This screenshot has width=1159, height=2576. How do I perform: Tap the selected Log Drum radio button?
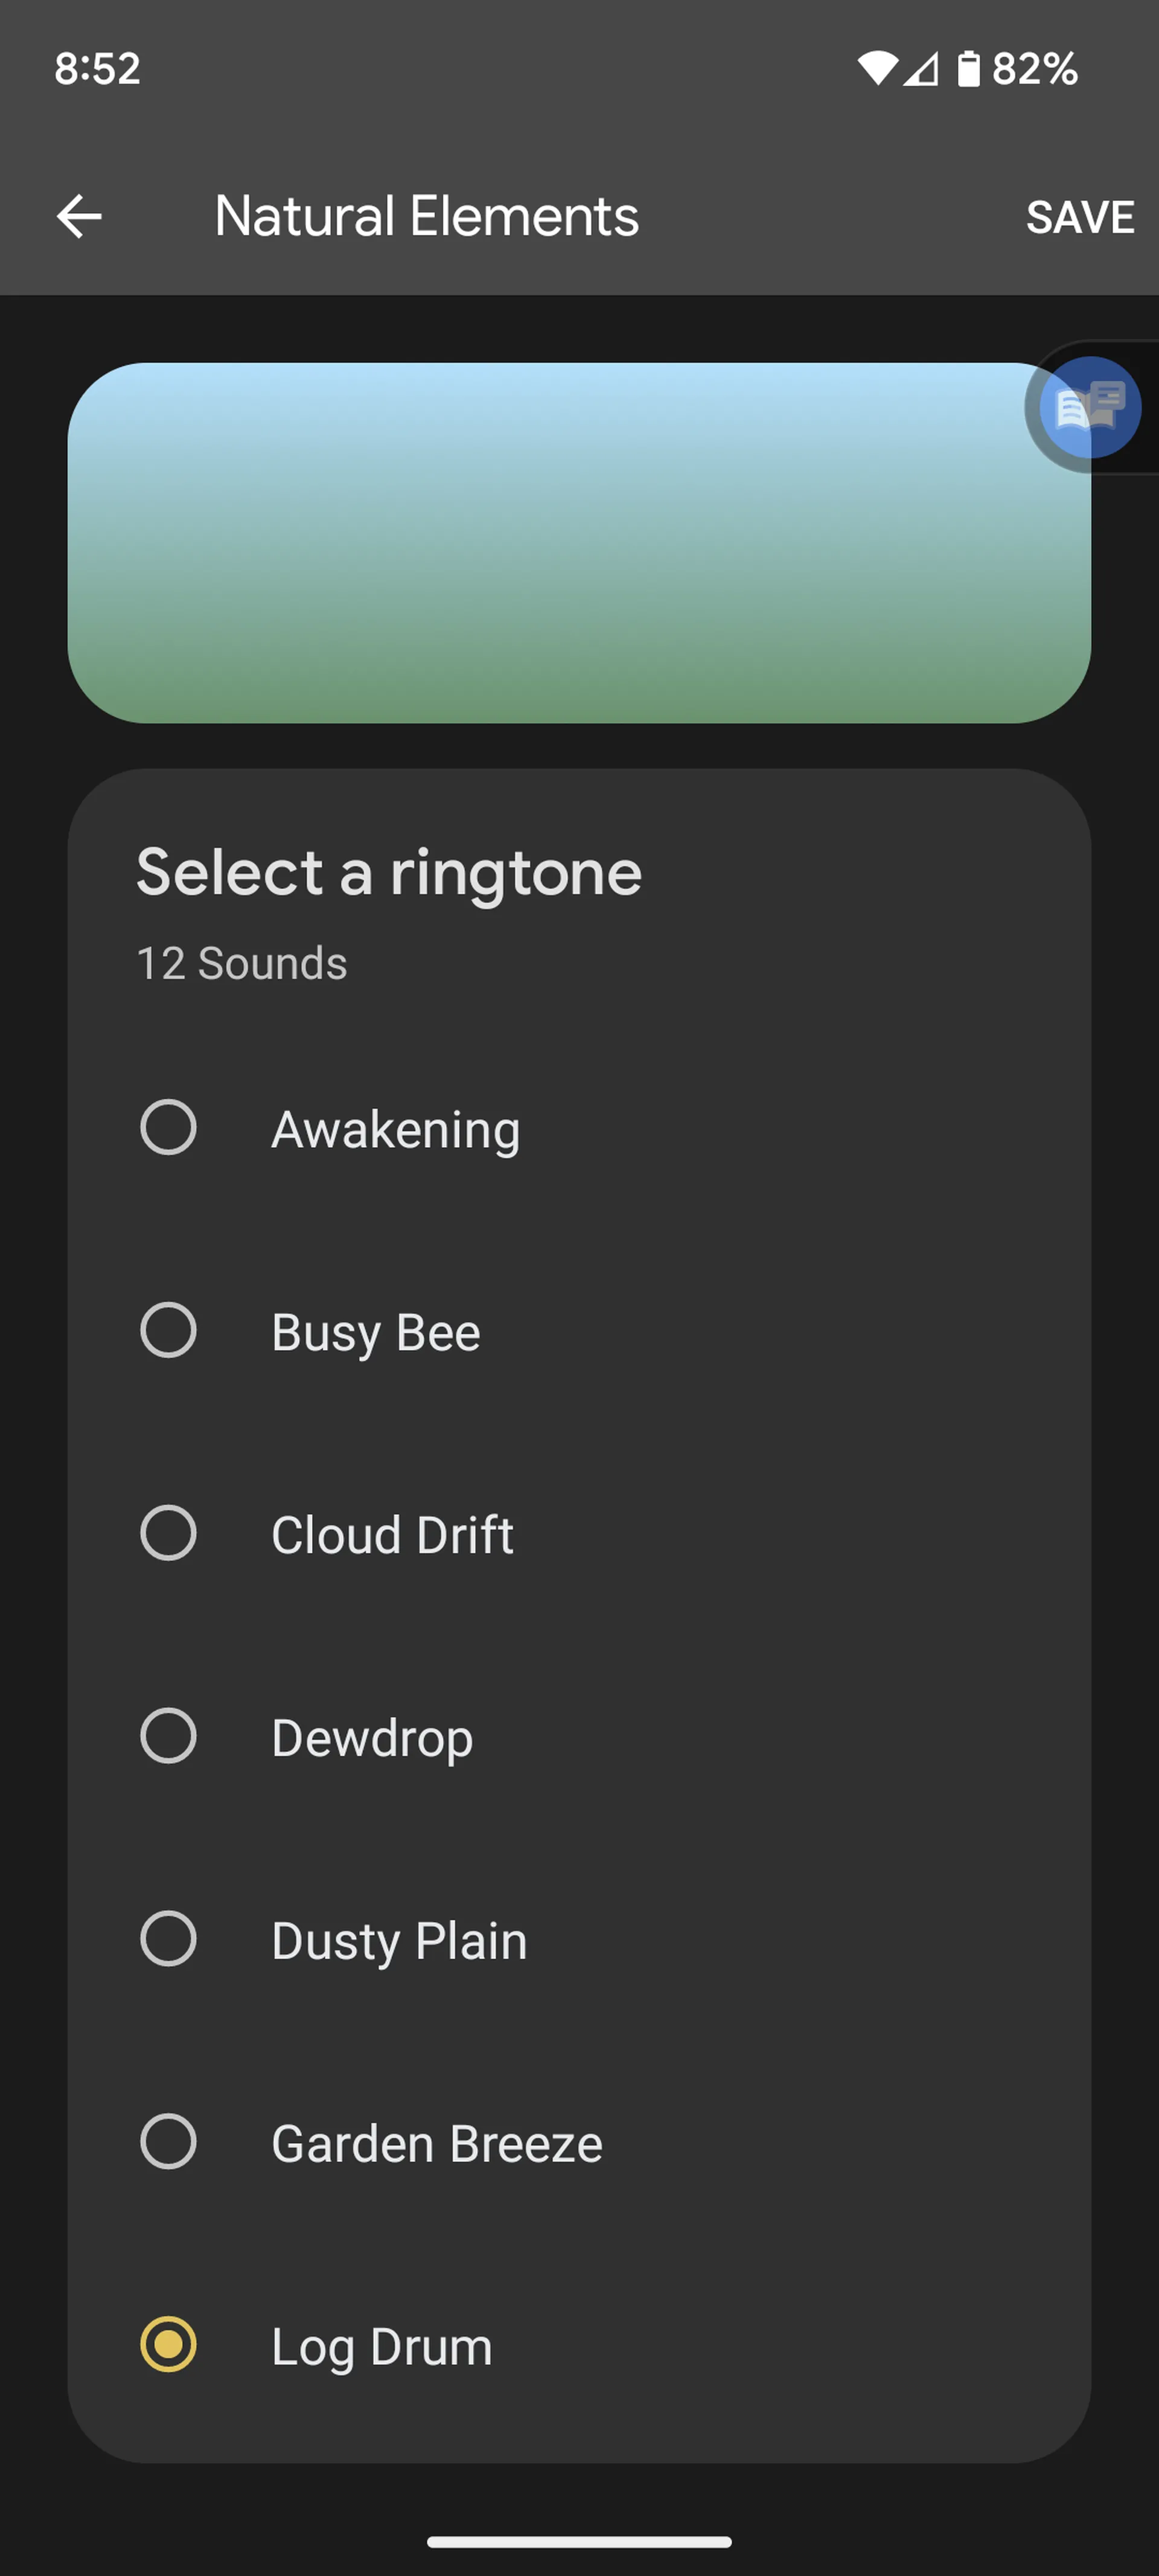point(168,2345)
